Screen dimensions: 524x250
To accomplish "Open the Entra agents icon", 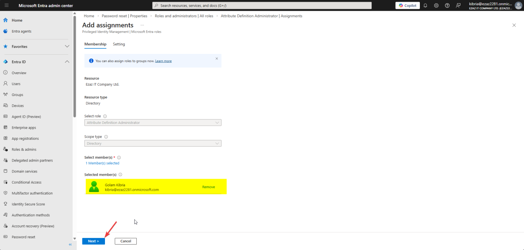I will [5, 31].
